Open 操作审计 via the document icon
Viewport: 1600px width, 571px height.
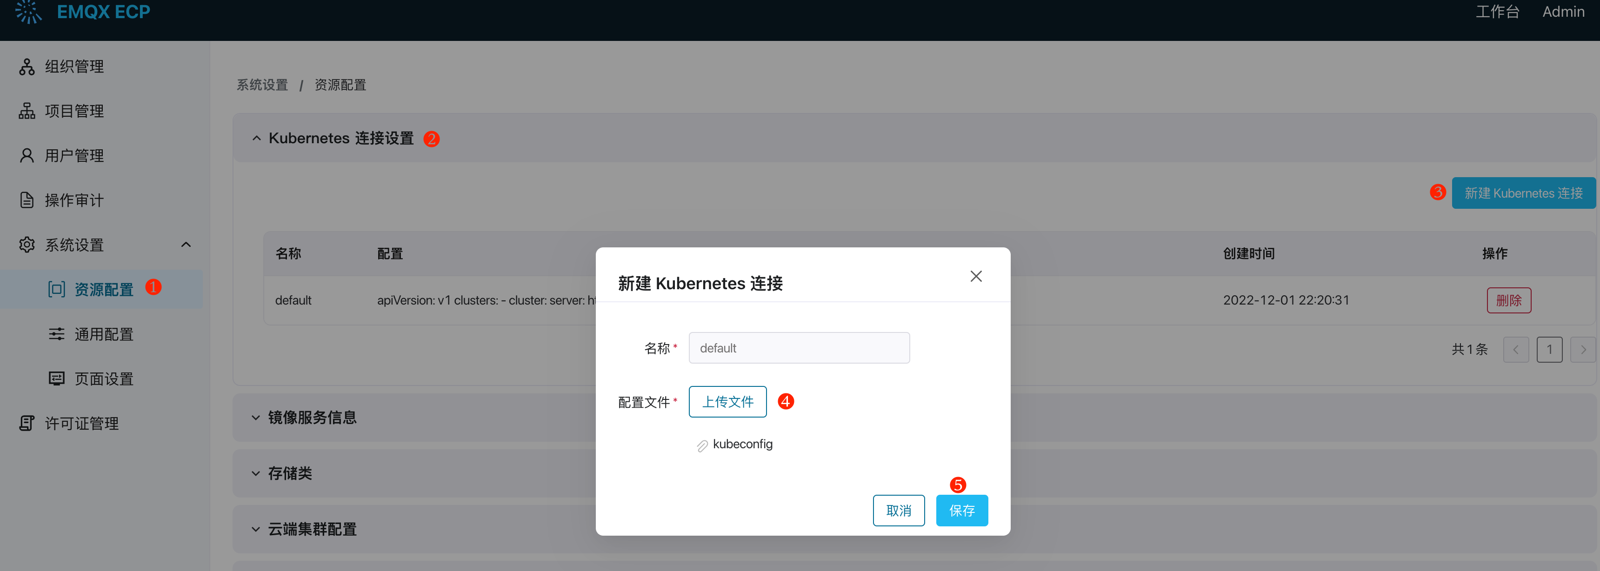pyautogui.click(x=26, y=200)
